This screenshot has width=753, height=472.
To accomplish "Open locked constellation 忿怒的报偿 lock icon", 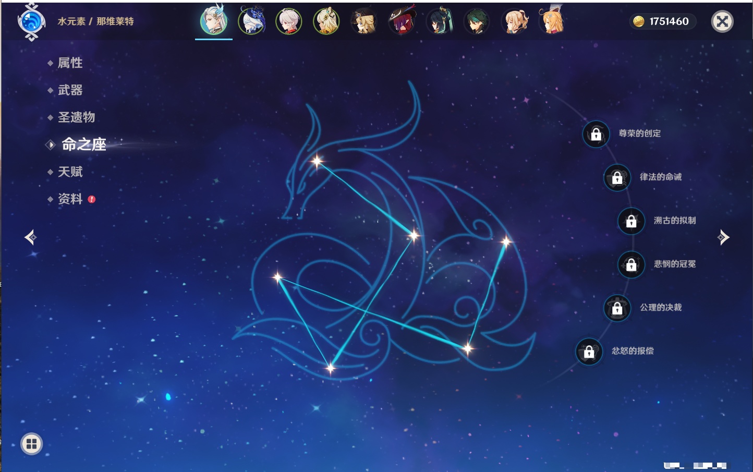I will tap(589, 352).
